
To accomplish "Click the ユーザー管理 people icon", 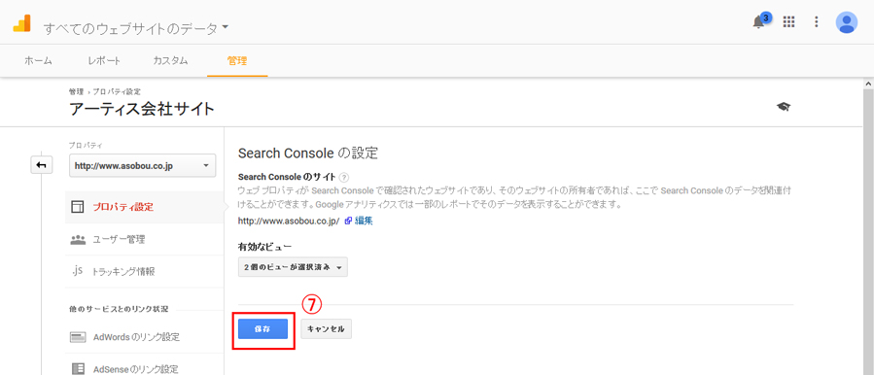I will (78, 240).
